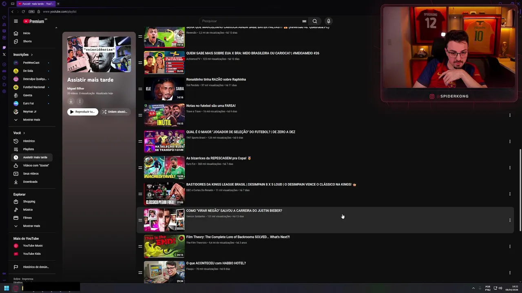Viewport: 522px width, 293px height.
Task: Open Euro Fut channel subscription
Action: pyautogui.click(x=33, y=103)
